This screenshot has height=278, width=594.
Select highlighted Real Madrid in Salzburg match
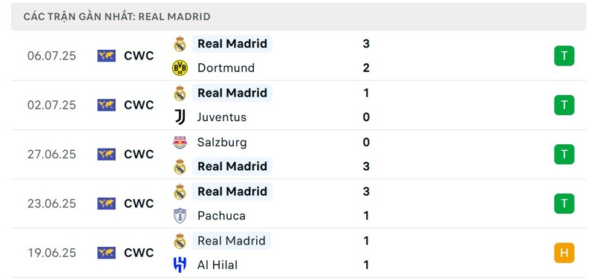pyautogui.click(x=232, y=166)
